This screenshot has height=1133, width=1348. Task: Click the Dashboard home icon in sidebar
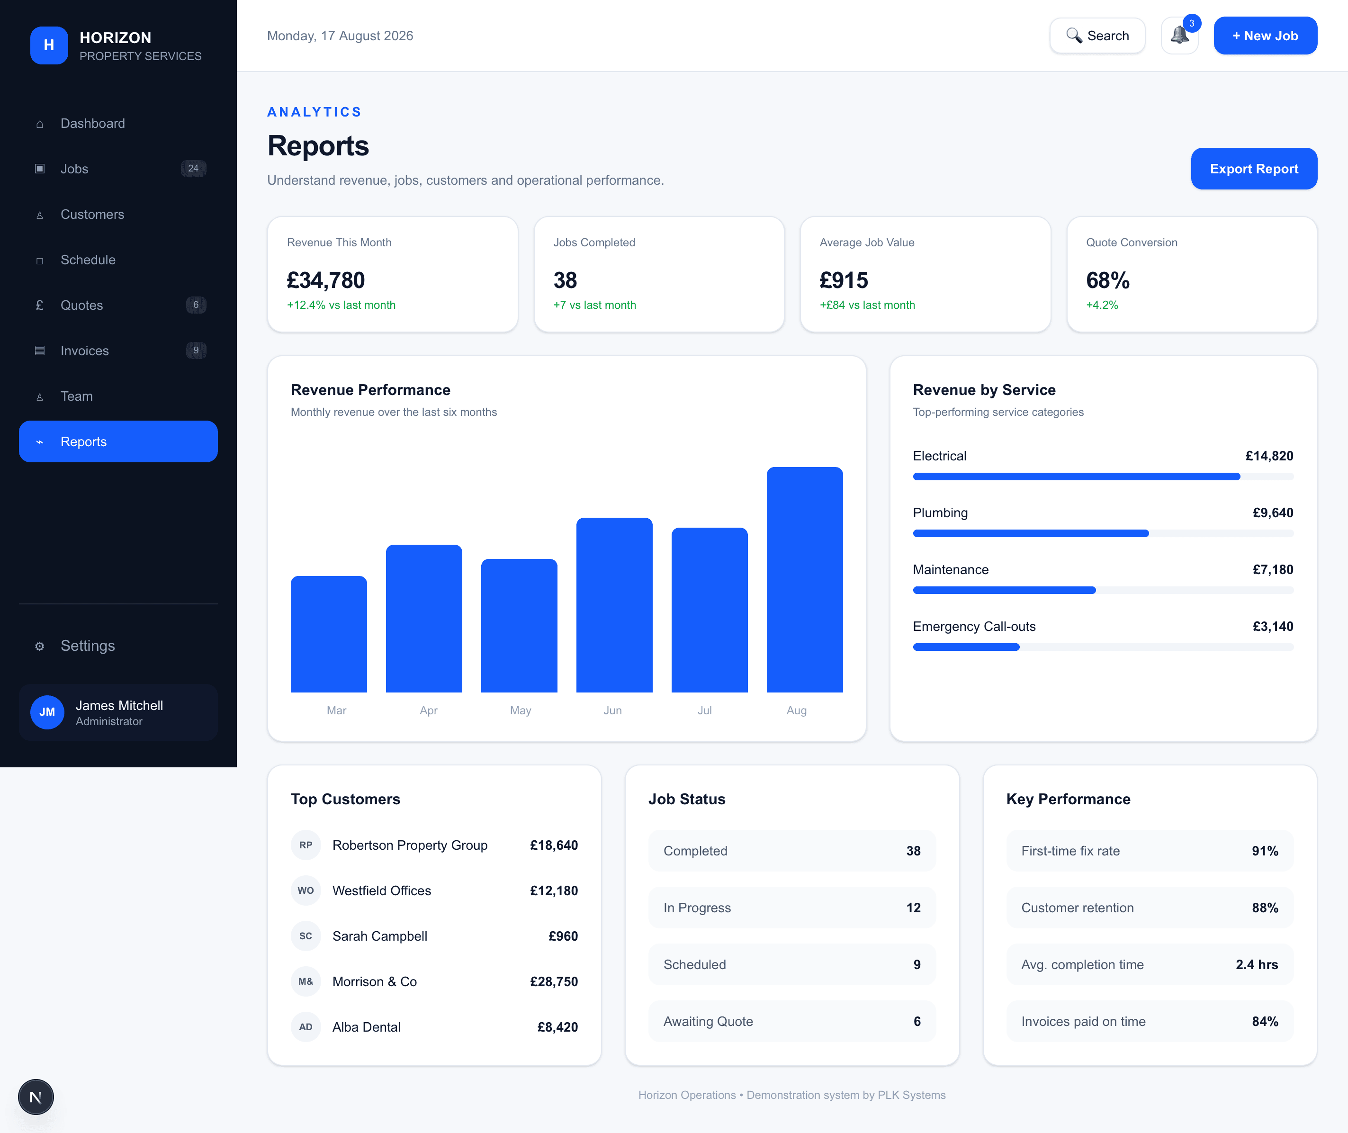[x=40, y=124]
